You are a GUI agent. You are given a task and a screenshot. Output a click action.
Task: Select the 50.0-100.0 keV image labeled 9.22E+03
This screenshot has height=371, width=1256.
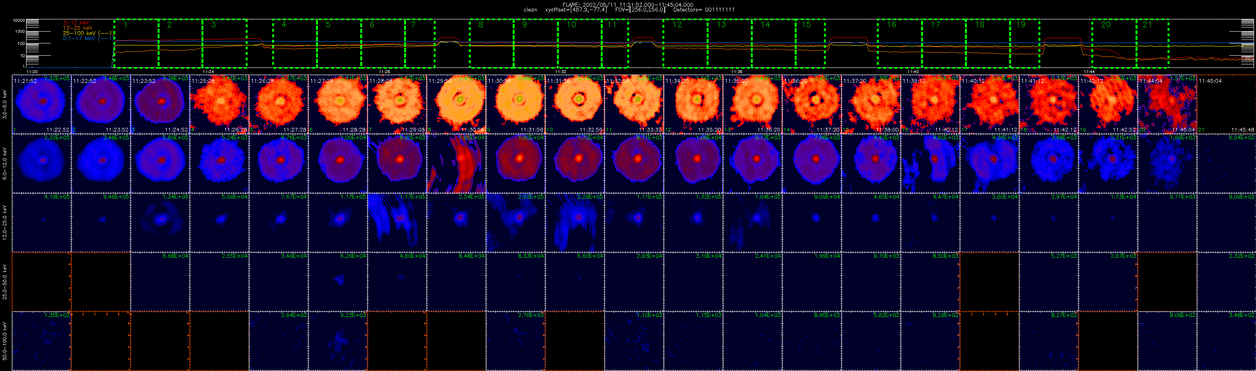tap(338, 341)
